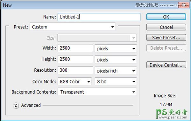Click the Delete Preset button
This screenshot has width=191, height=121.
pyautogui.click(x=166, y=48)
